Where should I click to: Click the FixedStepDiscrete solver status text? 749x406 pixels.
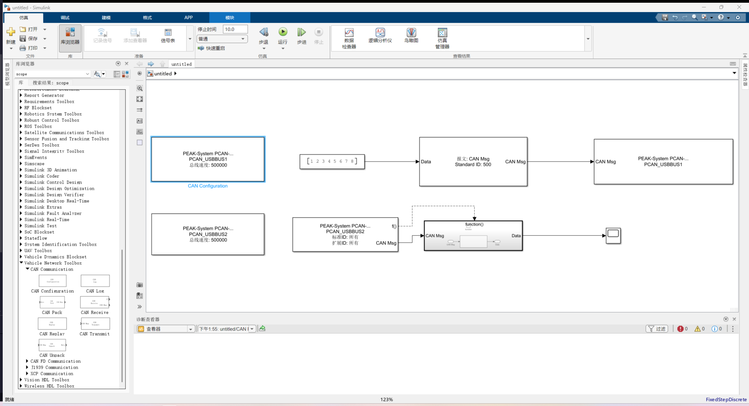click(726, 399)
